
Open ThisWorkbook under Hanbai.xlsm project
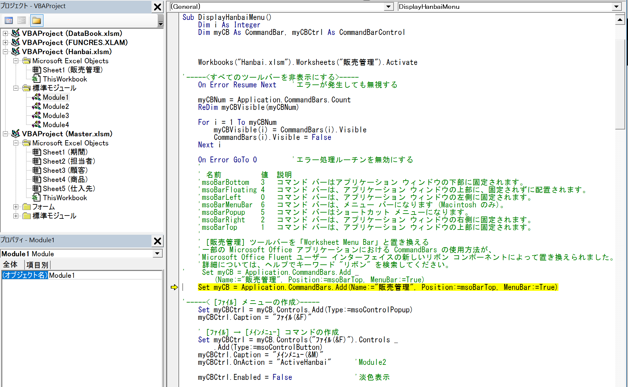coord(65,79)
